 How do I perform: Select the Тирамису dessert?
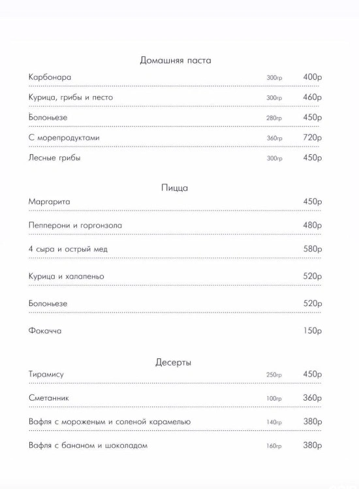pos(46,374)
